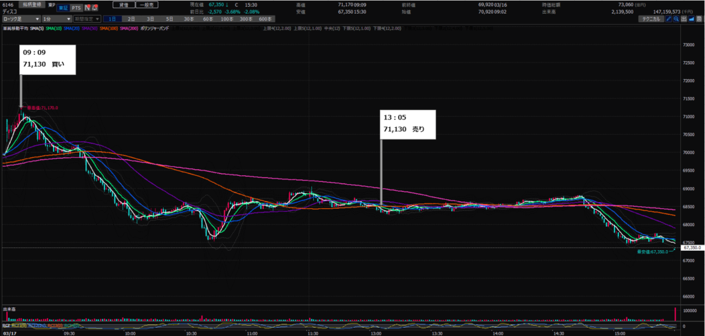Expand the 期間指定 period dropdown
Screen dimensions: 705x336
[87, 19]
